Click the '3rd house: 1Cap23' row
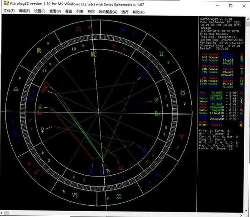The height and width of the screenshot is (217, 250). pyautogui.click(x=218, y=60)
